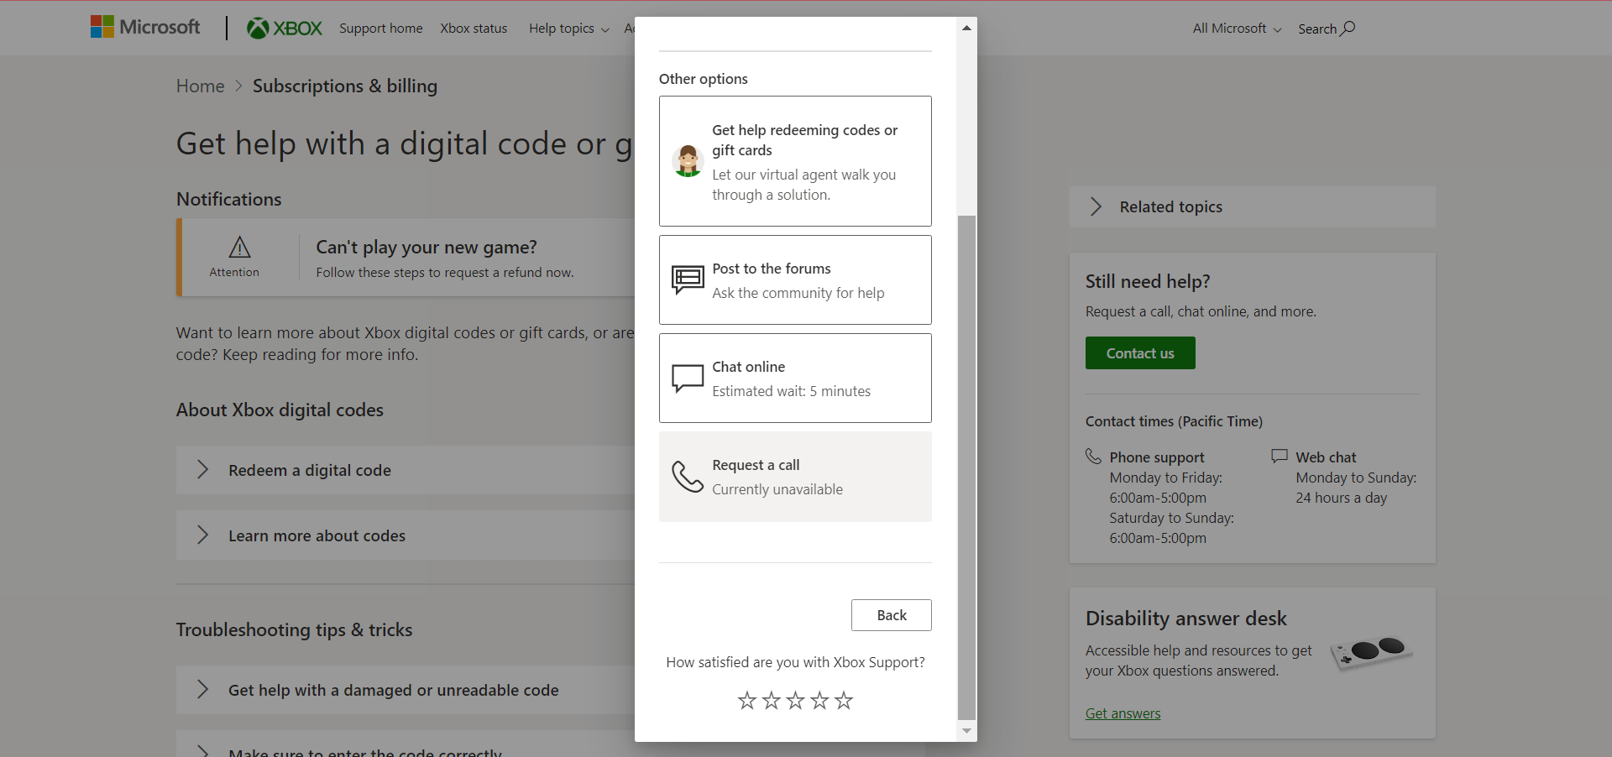1612x757 pixels.
Task: Open 'Can't play your new game?' notification
Action: [427, 247]
